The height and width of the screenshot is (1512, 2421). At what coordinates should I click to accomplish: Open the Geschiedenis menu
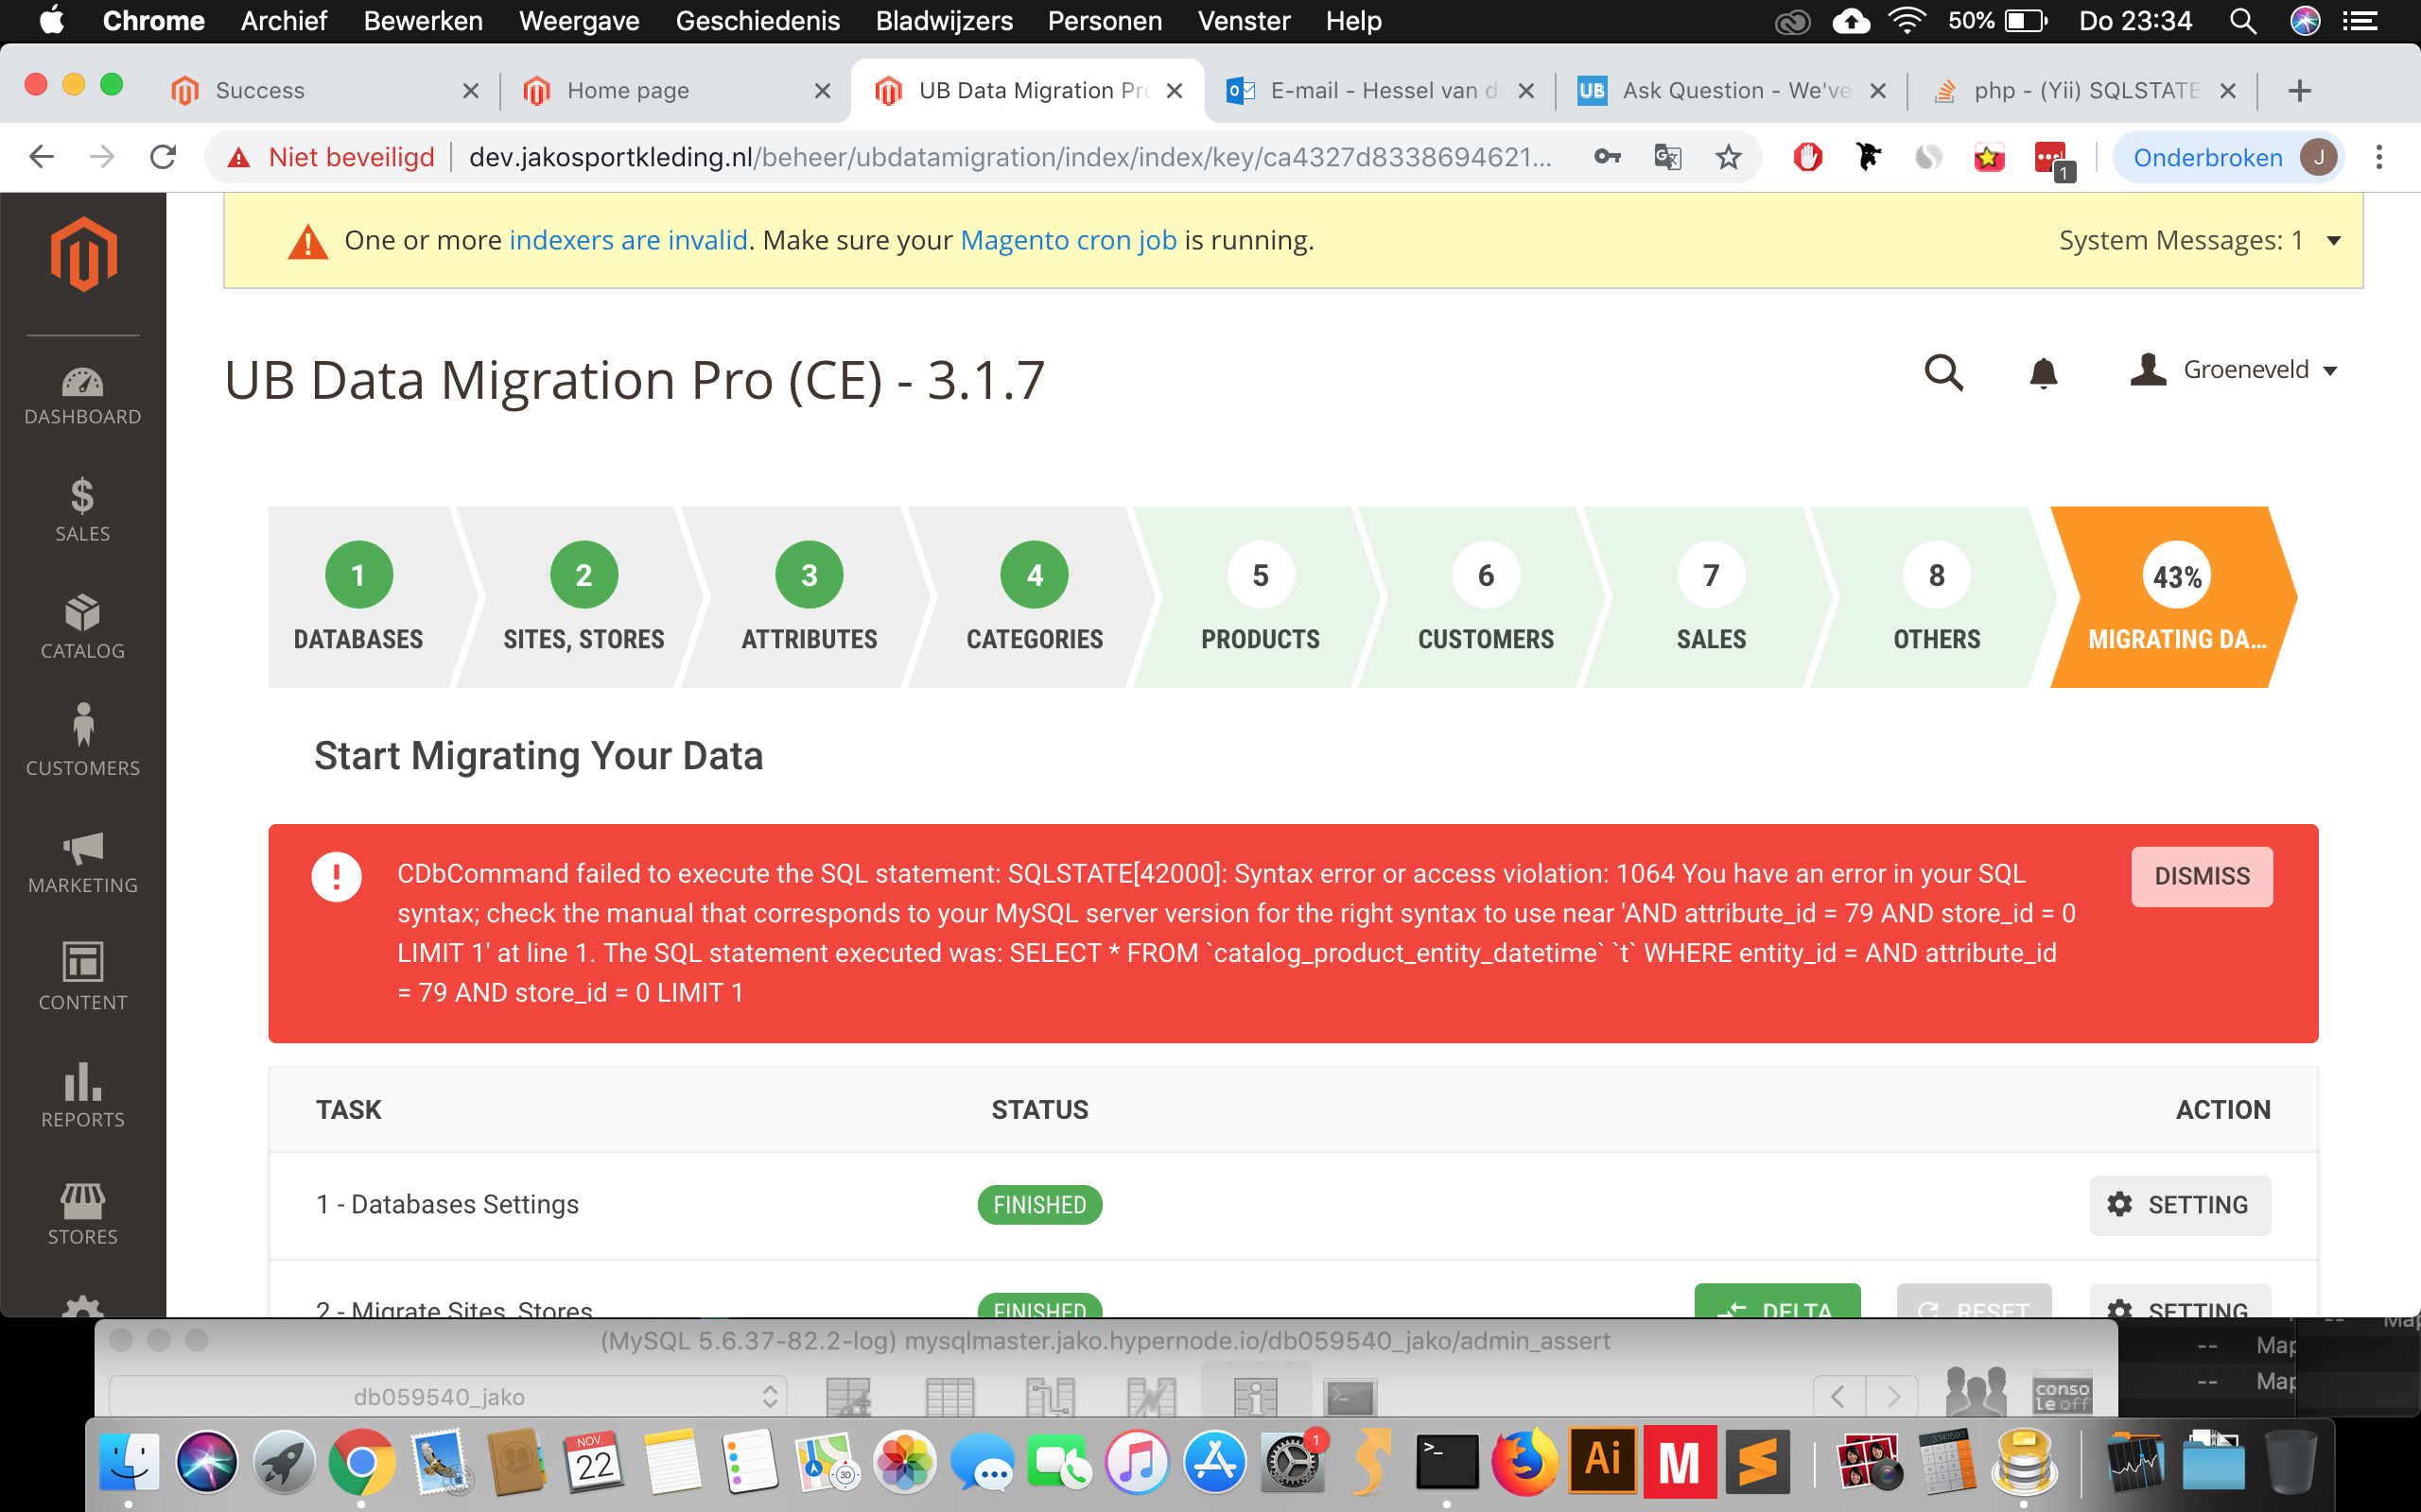tap(758, 21)
